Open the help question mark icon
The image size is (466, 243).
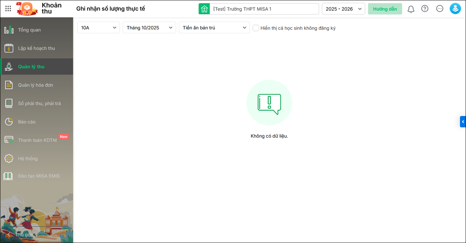point(425,9)
